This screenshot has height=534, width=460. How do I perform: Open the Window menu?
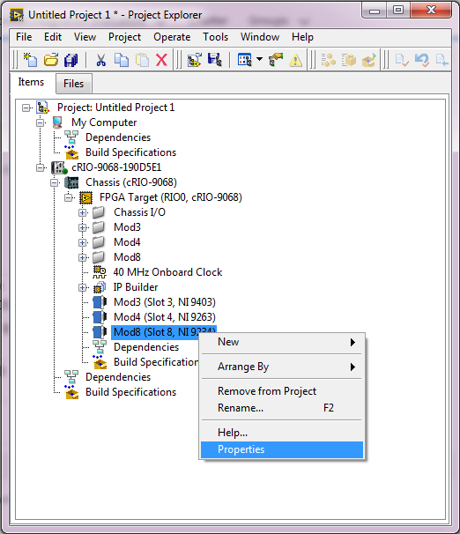click(x=260, y=37)
